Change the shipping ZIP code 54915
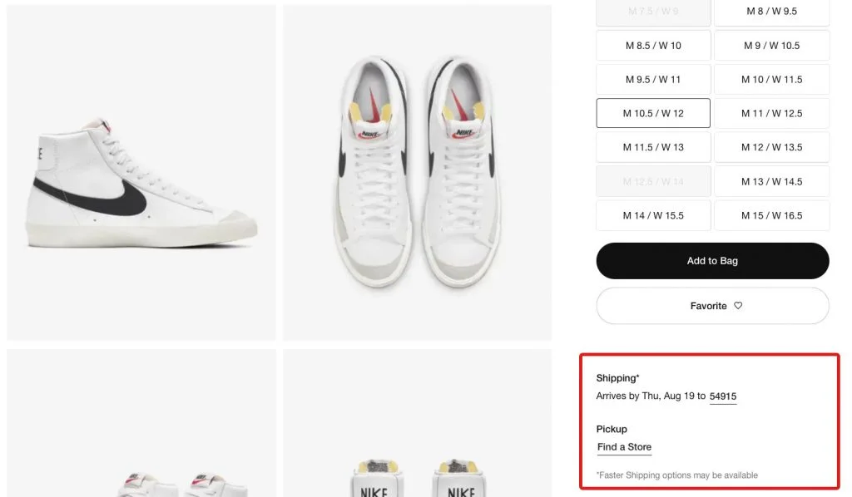The height and width of the screenshot is (497, 852). pyautogui.click(x=723, y=396)
